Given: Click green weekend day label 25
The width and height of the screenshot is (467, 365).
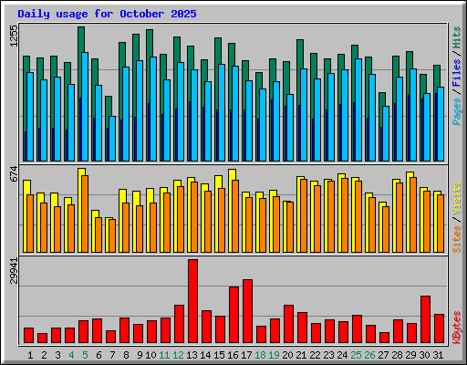Looking at the screenshot, I should tap(356, 355).
